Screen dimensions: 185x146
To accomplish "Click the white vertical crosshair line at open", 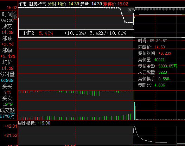I will tap(132, 76).
